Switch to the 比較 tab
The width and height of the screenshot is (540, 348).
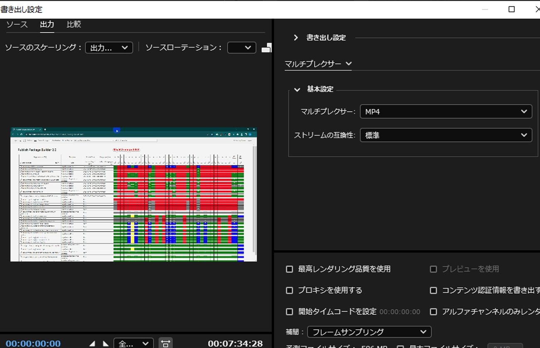coord(73,24)
